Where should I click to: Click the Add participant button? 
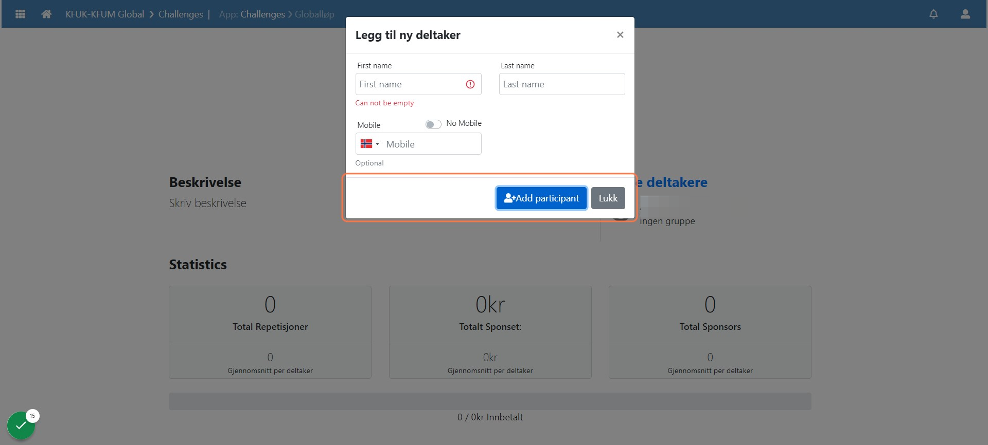541,198
